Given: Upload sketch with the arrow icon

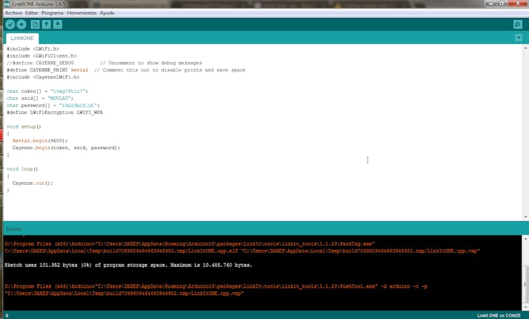Looking at the screenshot, I should coord(21,24).
